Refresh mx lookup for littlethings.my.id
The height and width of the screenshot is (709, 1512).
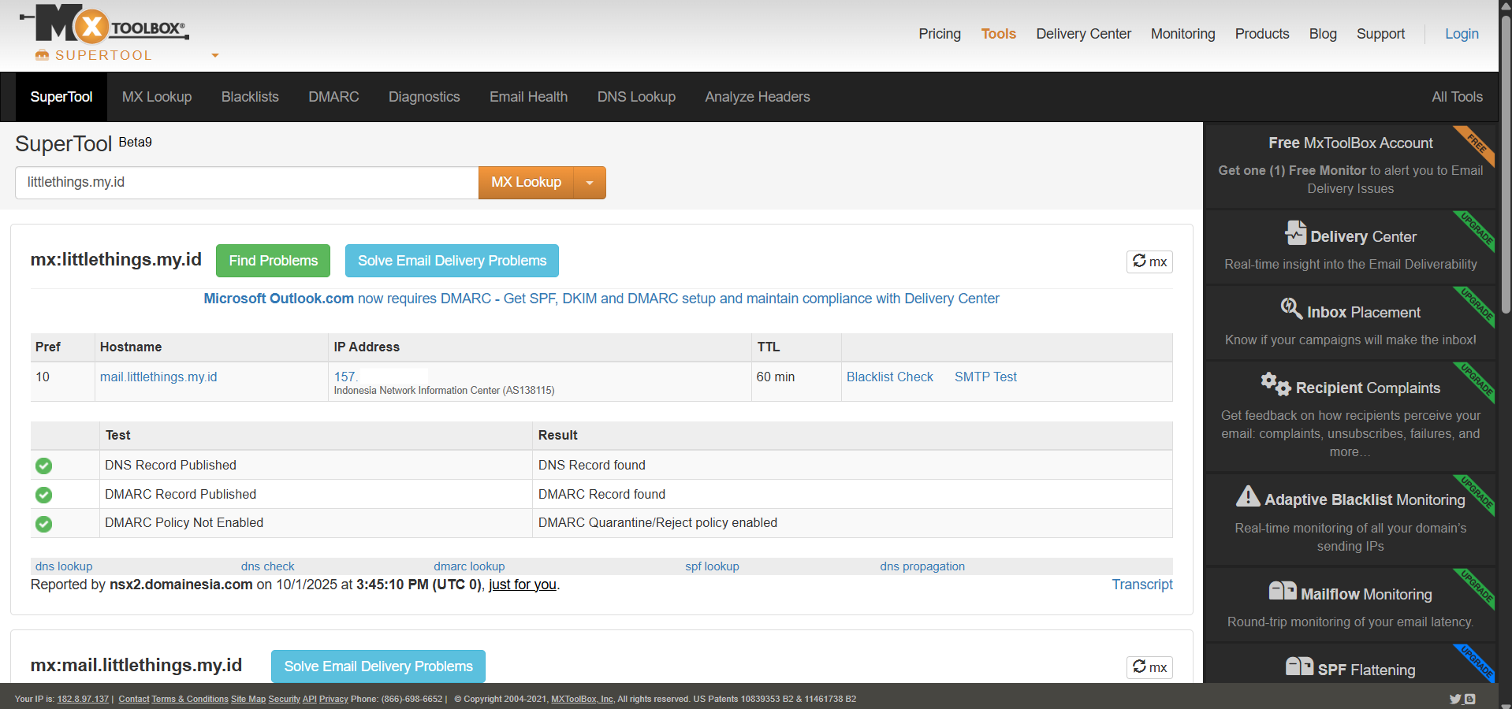pos(1149,262)
